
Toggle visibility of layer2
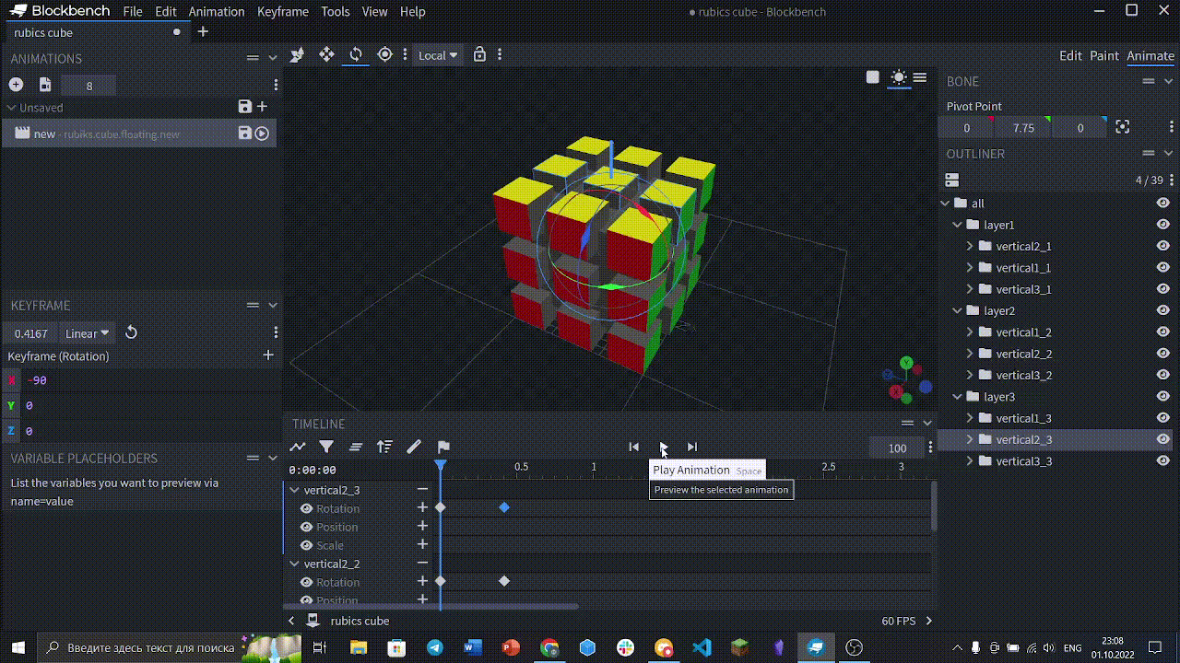(x=1163, y=310)
